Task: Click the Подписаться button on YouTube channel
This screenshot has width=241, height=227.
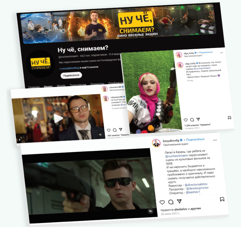Action: [71, 75]
